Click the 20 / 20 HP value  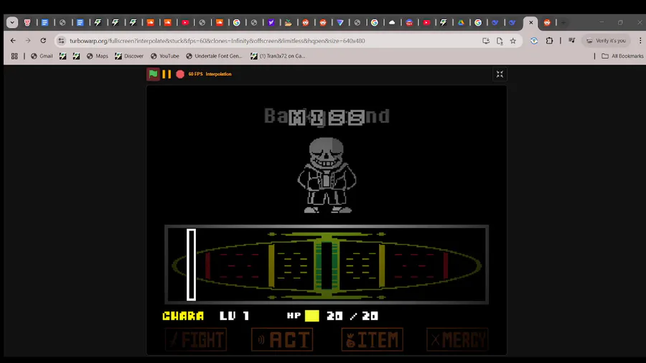(352, 316)
